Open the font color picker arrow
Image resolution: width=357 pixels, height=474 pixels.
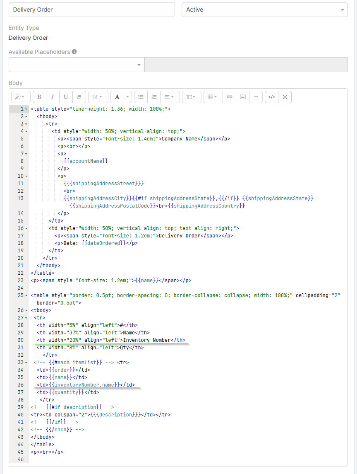[x=128, y=97]
